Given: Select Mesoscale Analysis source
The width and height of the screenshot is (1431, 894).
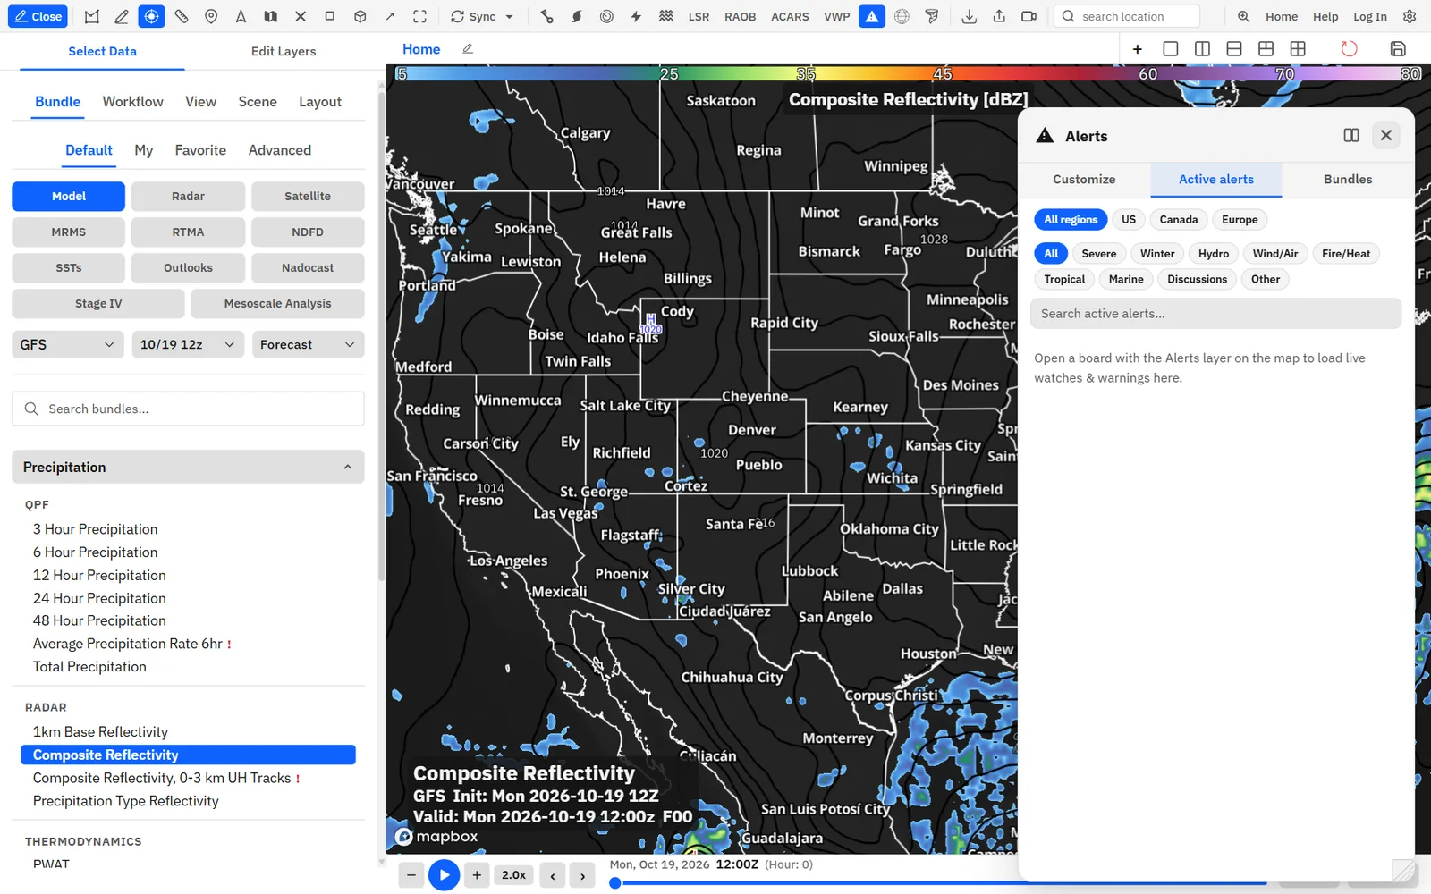Looking at the screenshot, I should (x=277, y=304).
